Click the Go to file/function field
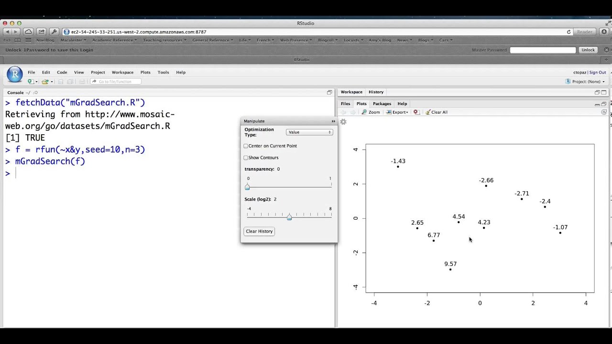612x344 pixels. click(x=115, y=82)
